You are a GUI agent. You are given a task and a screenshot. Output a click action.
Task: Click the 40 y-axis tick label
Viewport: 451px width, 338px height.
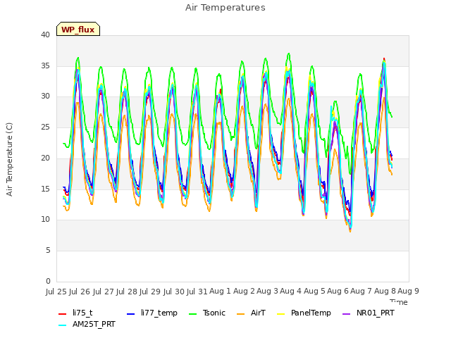[45, 35]
